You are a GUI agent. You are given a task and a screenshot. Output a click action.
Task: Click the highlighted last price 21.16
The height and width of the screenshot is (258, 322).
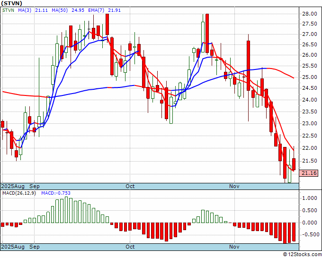(309, 173)
